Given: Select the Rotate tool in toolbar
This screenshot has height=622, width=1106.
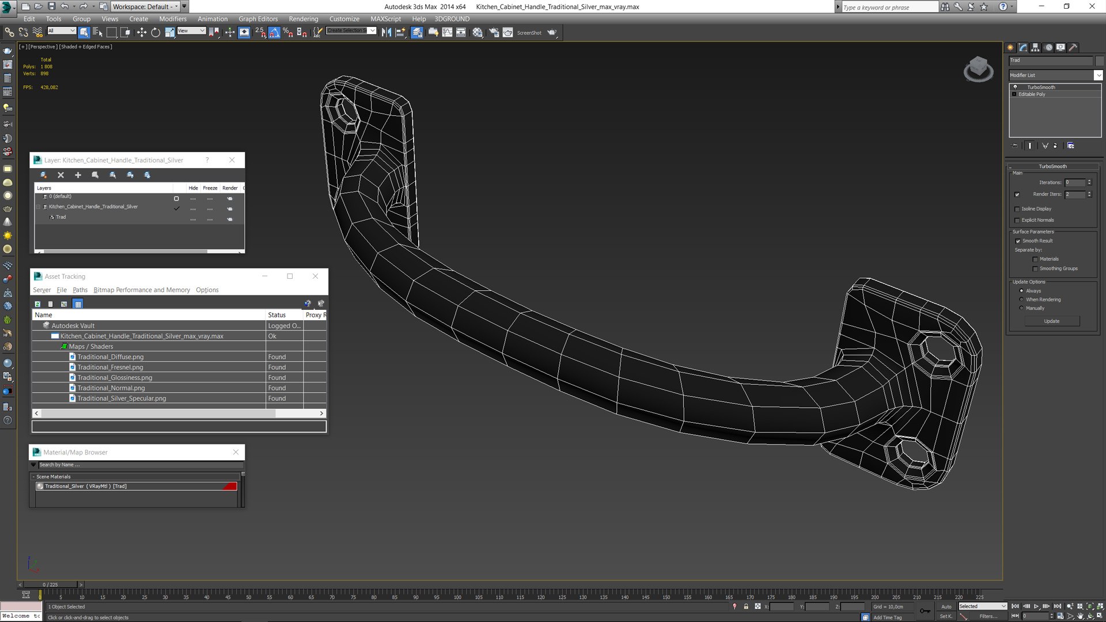Looking at the screenshot, I should coord(156,32).
